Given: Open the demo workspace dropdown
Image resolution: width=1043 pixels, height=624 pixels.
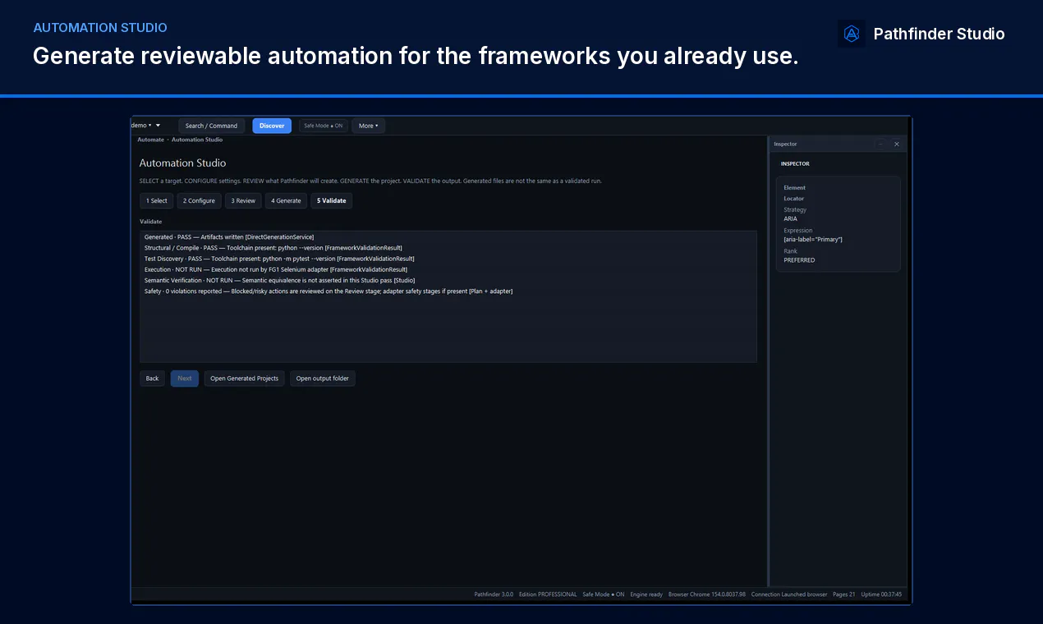Looking at the screenshot, I should 140,126.
